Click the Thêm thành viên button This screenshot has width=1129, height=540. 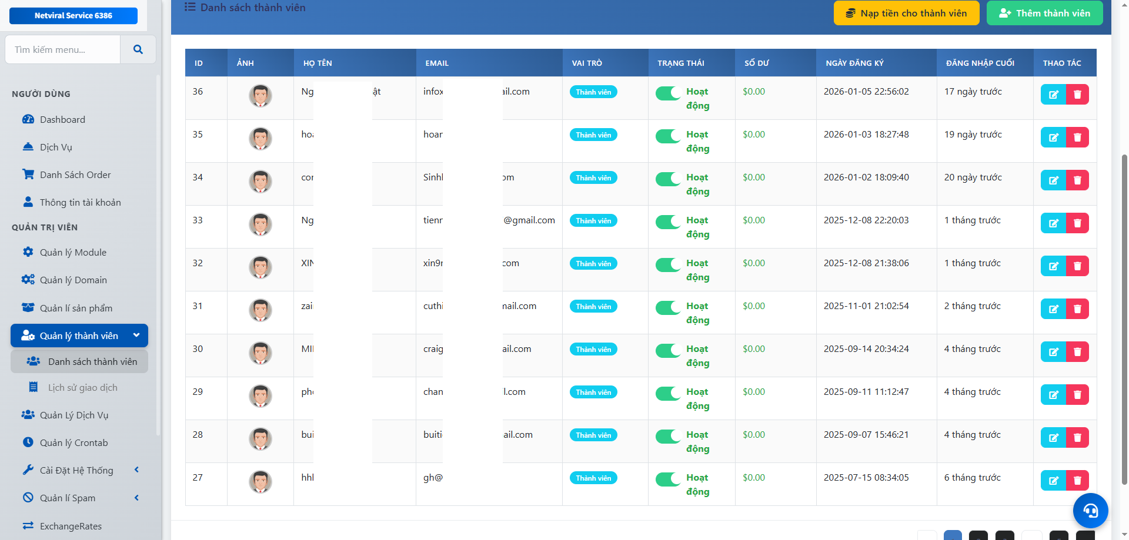coord(1044,13)
